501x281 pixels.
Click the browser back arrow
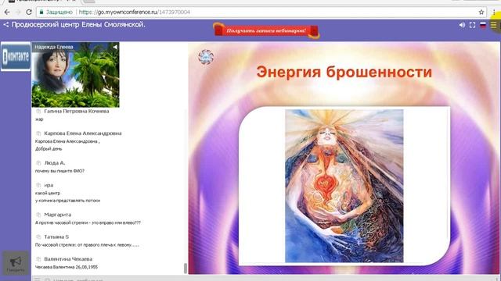tap(7, 12)
